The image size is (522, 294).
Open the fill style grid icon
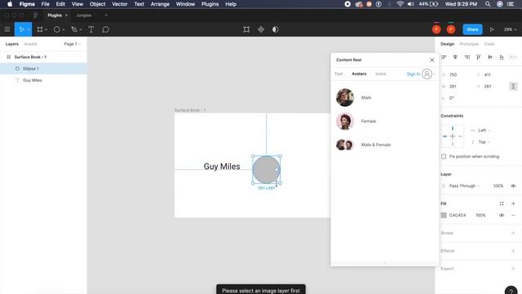pyautogui.click(x=502, y=203)
